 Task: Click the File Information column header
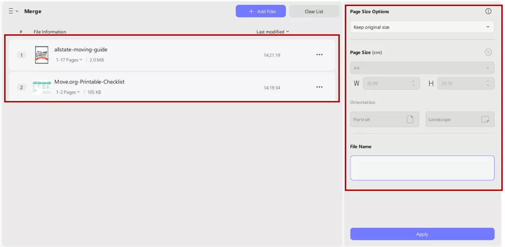[50, 32]
